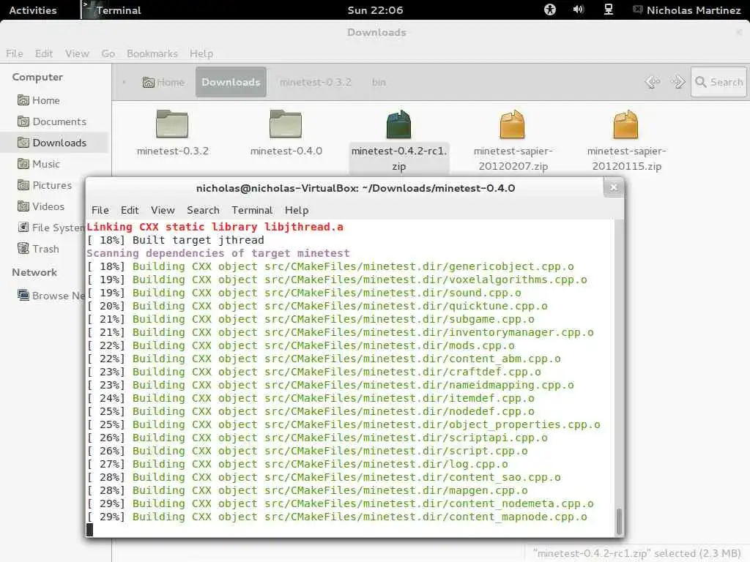The height and width of the screenshot is (562, 750).
Task: Open the Activities overview
Action: pos(32,10)
